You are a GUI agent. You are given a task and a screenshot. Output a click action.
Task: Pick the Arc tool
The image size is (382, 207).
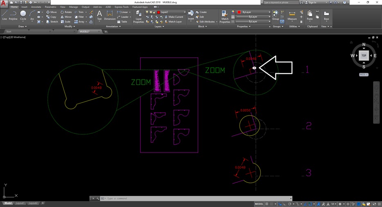32,15
